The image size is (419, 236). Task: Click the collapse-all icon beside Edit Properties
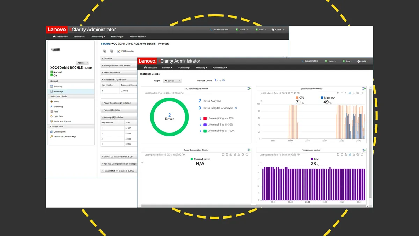112,51
